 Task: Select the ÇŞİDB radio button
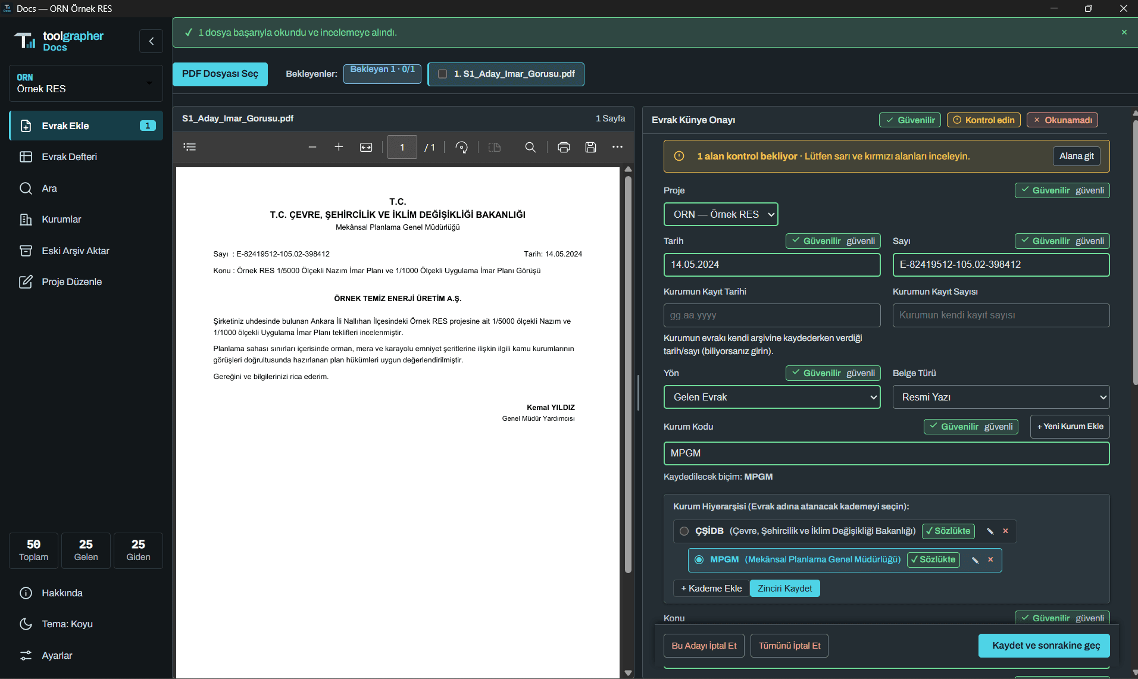coord(684,531)
